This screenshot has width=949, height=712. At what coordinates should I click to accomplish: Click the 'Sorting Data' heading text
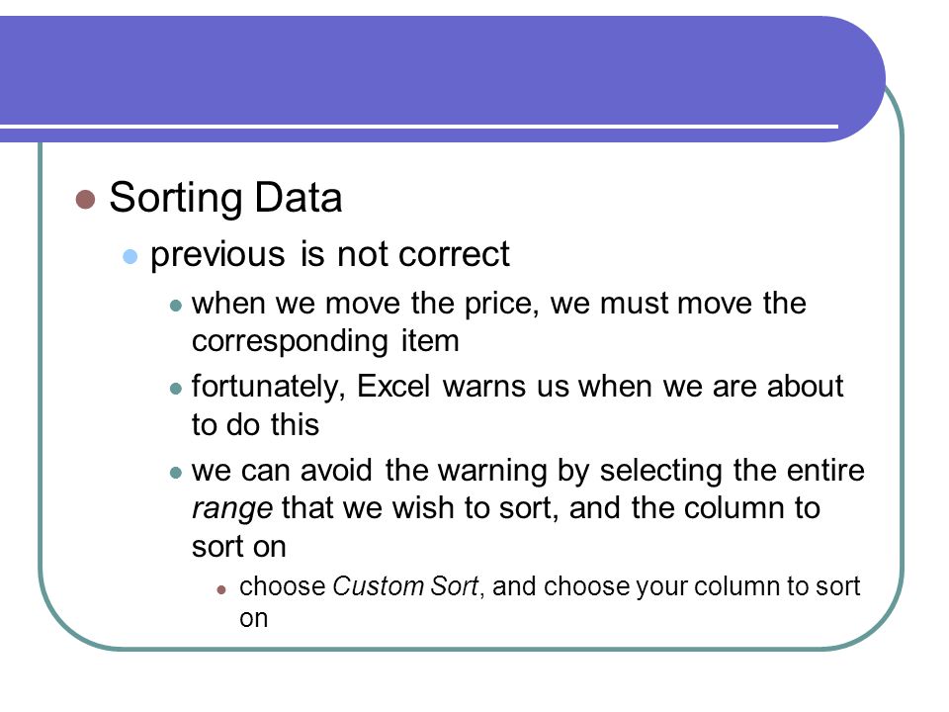click(x=225, y=198)
